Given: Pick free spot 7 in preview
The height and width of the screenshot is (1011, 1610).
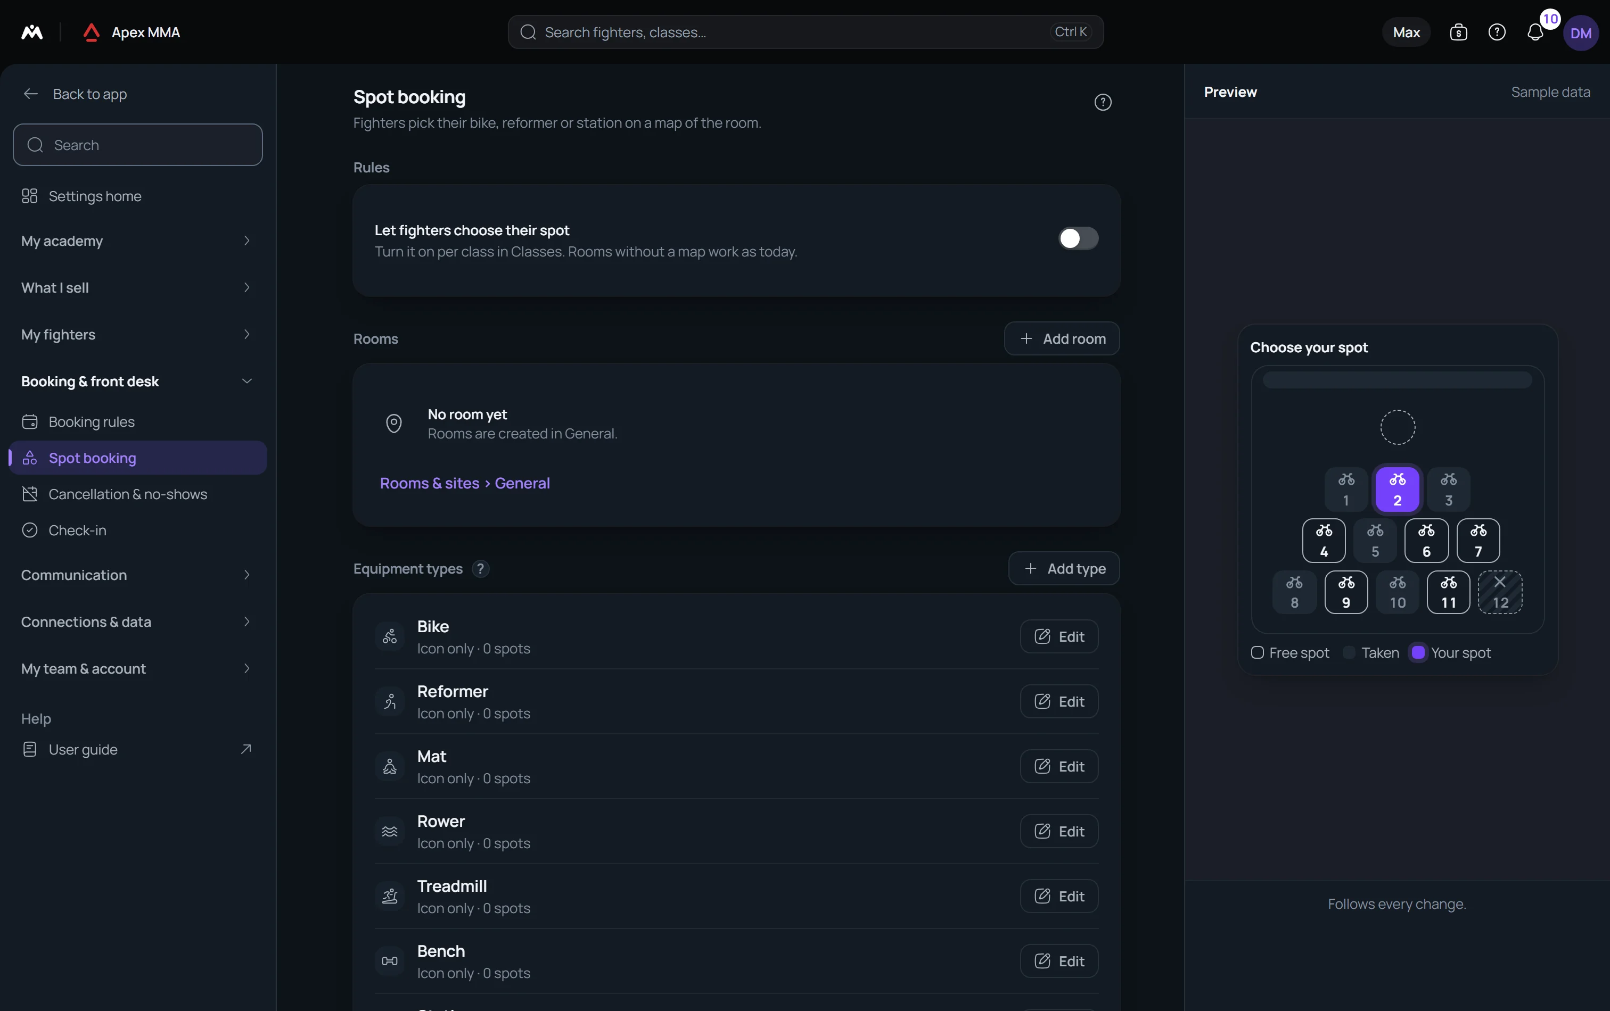Looking at the screenshot, I should [1477, 541].
